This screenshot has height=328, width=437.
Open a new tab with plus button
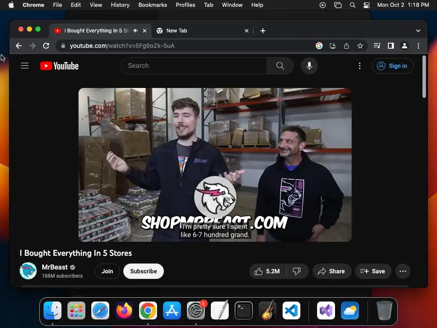263,31
